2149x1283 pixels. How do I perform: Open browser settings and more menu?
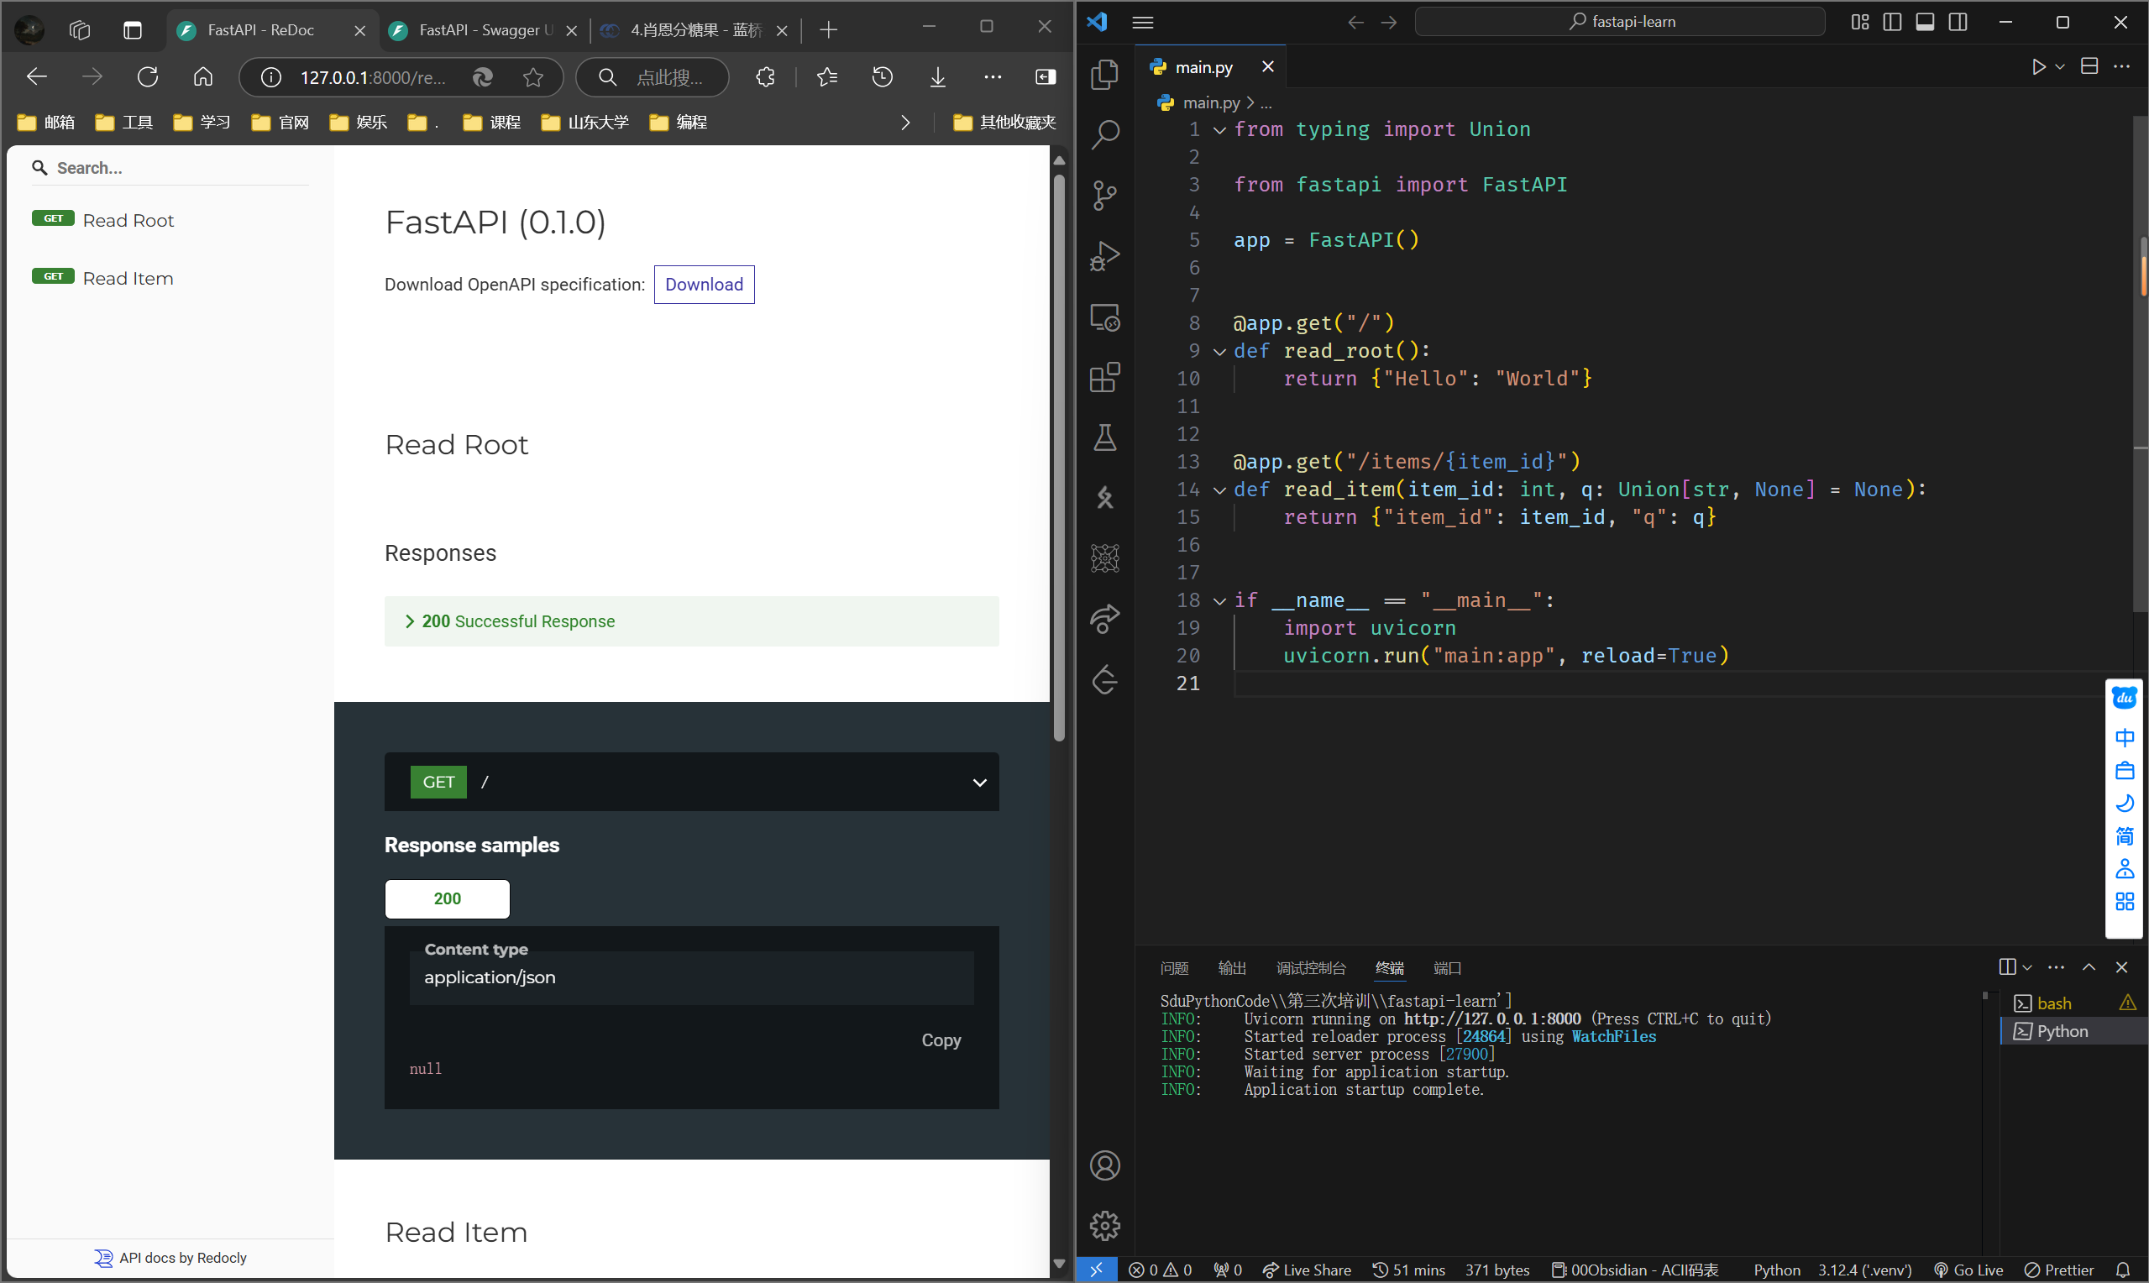click(993, 77)
